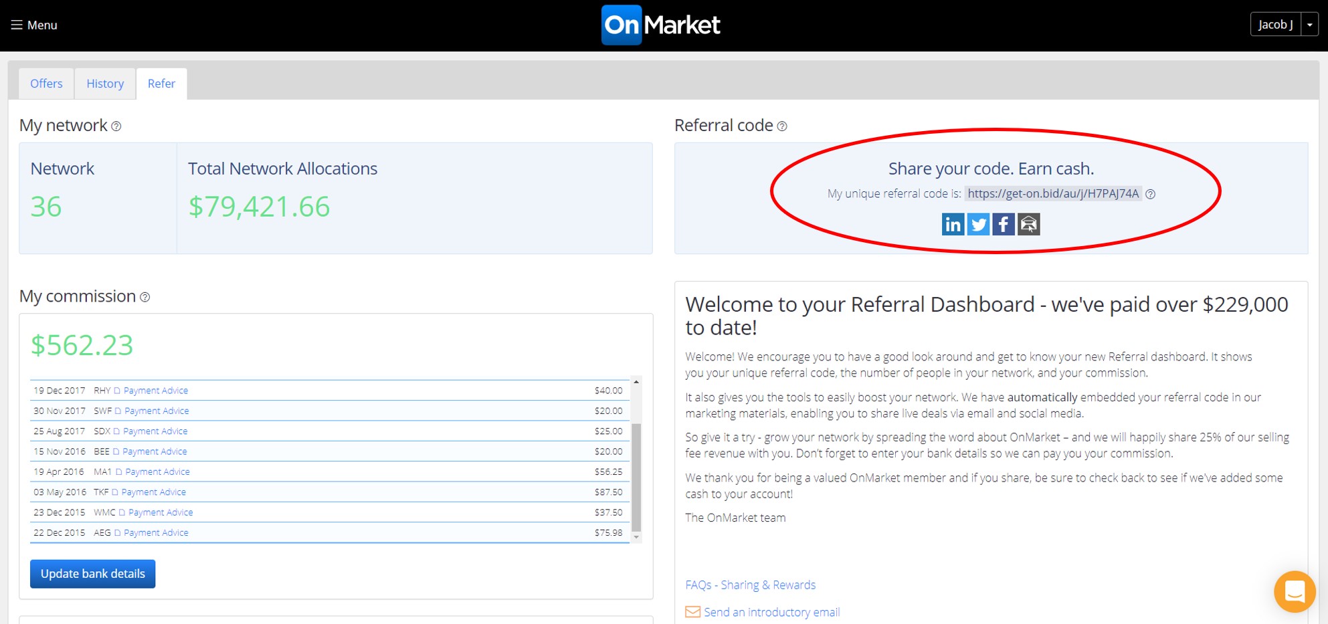Click the document icon next to BEE

pos(116,451)
